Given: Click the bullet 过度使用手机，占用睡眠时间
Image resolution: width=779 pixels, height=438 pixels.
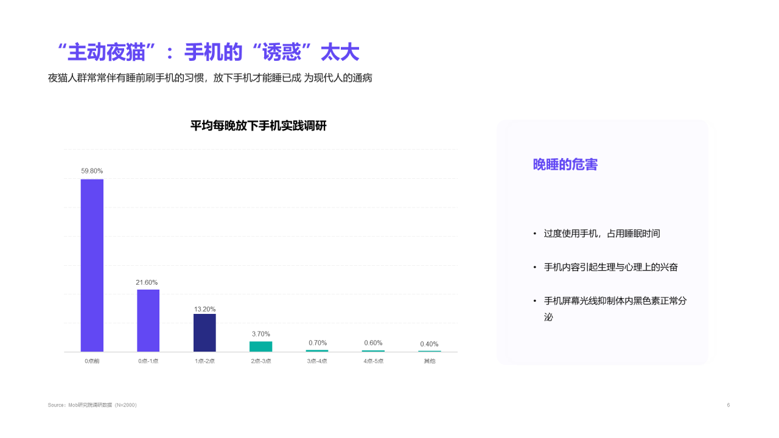Looking at the screenshot, I should coord(602,234).
